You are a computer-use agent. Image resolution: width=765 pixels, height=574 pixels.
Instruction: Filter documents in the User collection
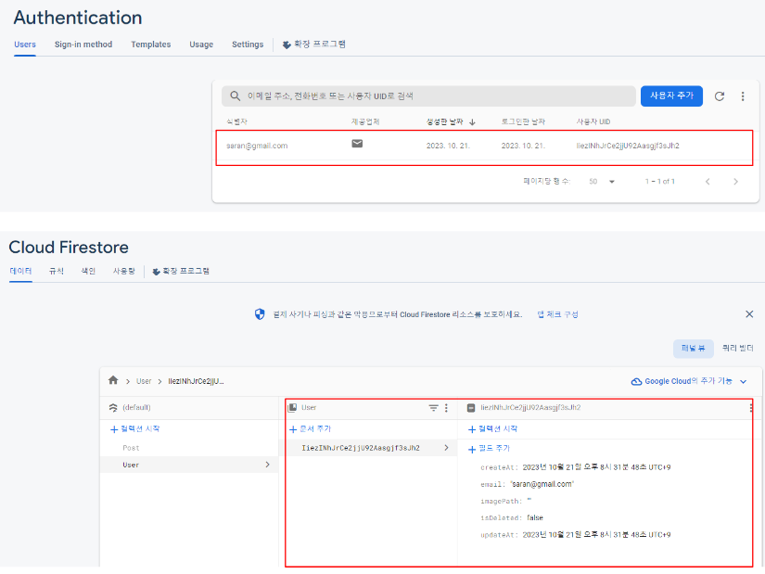point(433,408)
